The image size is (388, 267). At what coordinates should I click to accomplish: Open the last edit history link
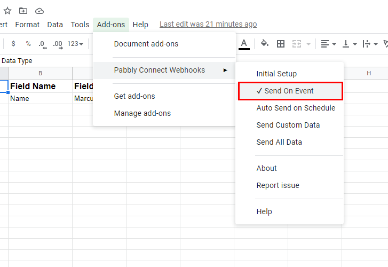[208, 24]
